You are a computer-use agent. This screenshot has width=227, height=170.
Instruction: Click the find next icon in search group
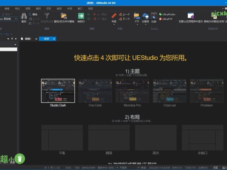click(30, 23)
